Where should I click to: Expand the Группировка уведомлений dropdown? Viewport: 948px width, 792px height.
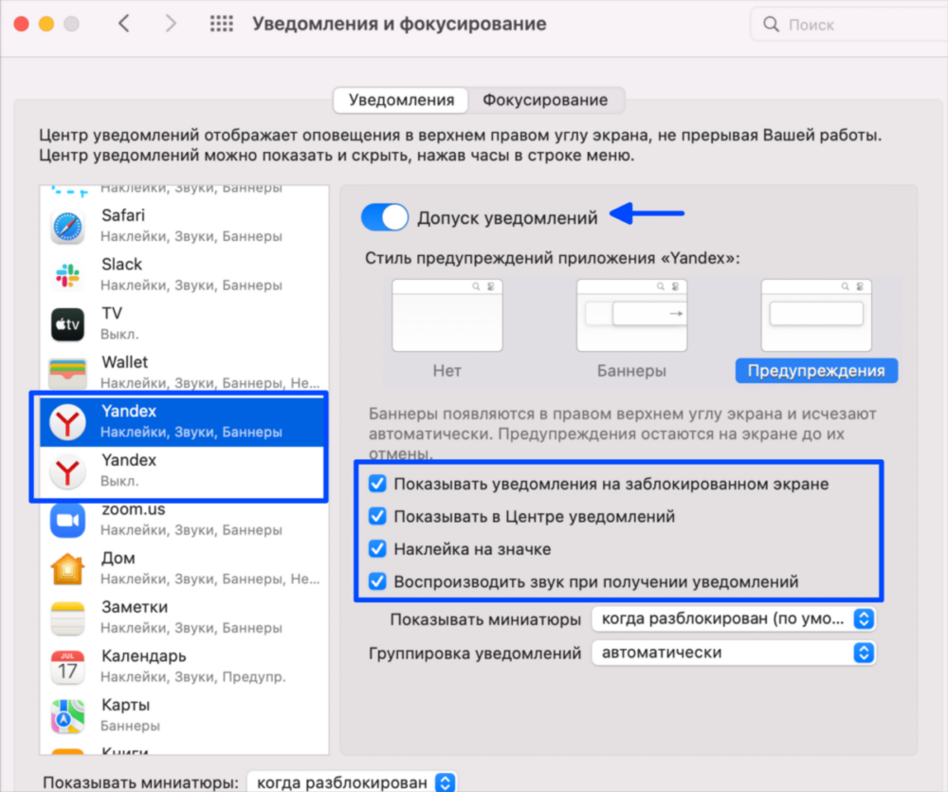(x=734, y=653)
